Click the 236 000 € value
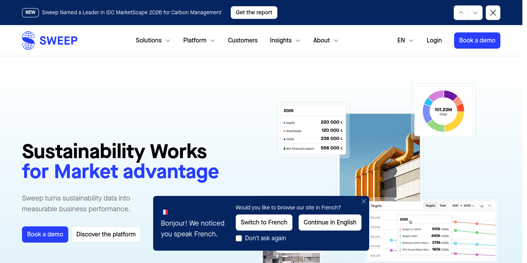The image size is (527, 263). [x=332, y=138]
